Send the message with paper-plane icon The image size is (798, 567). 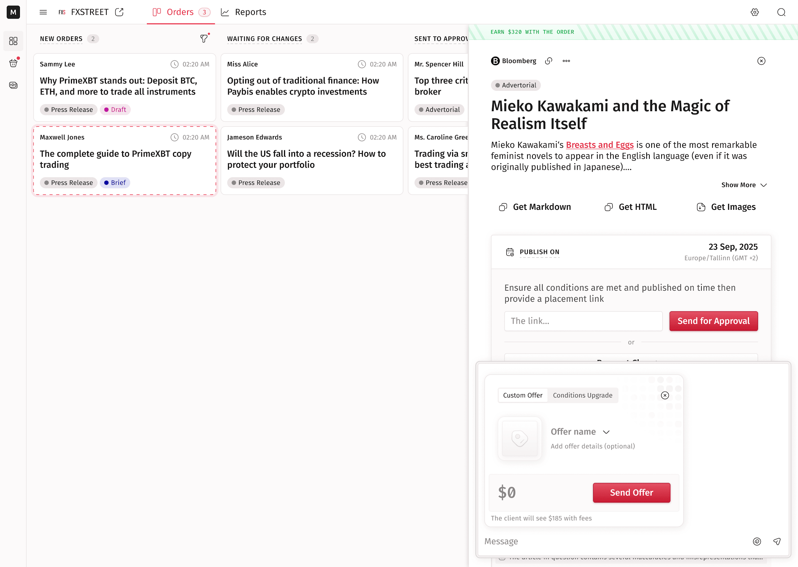(x=777, y=541)
